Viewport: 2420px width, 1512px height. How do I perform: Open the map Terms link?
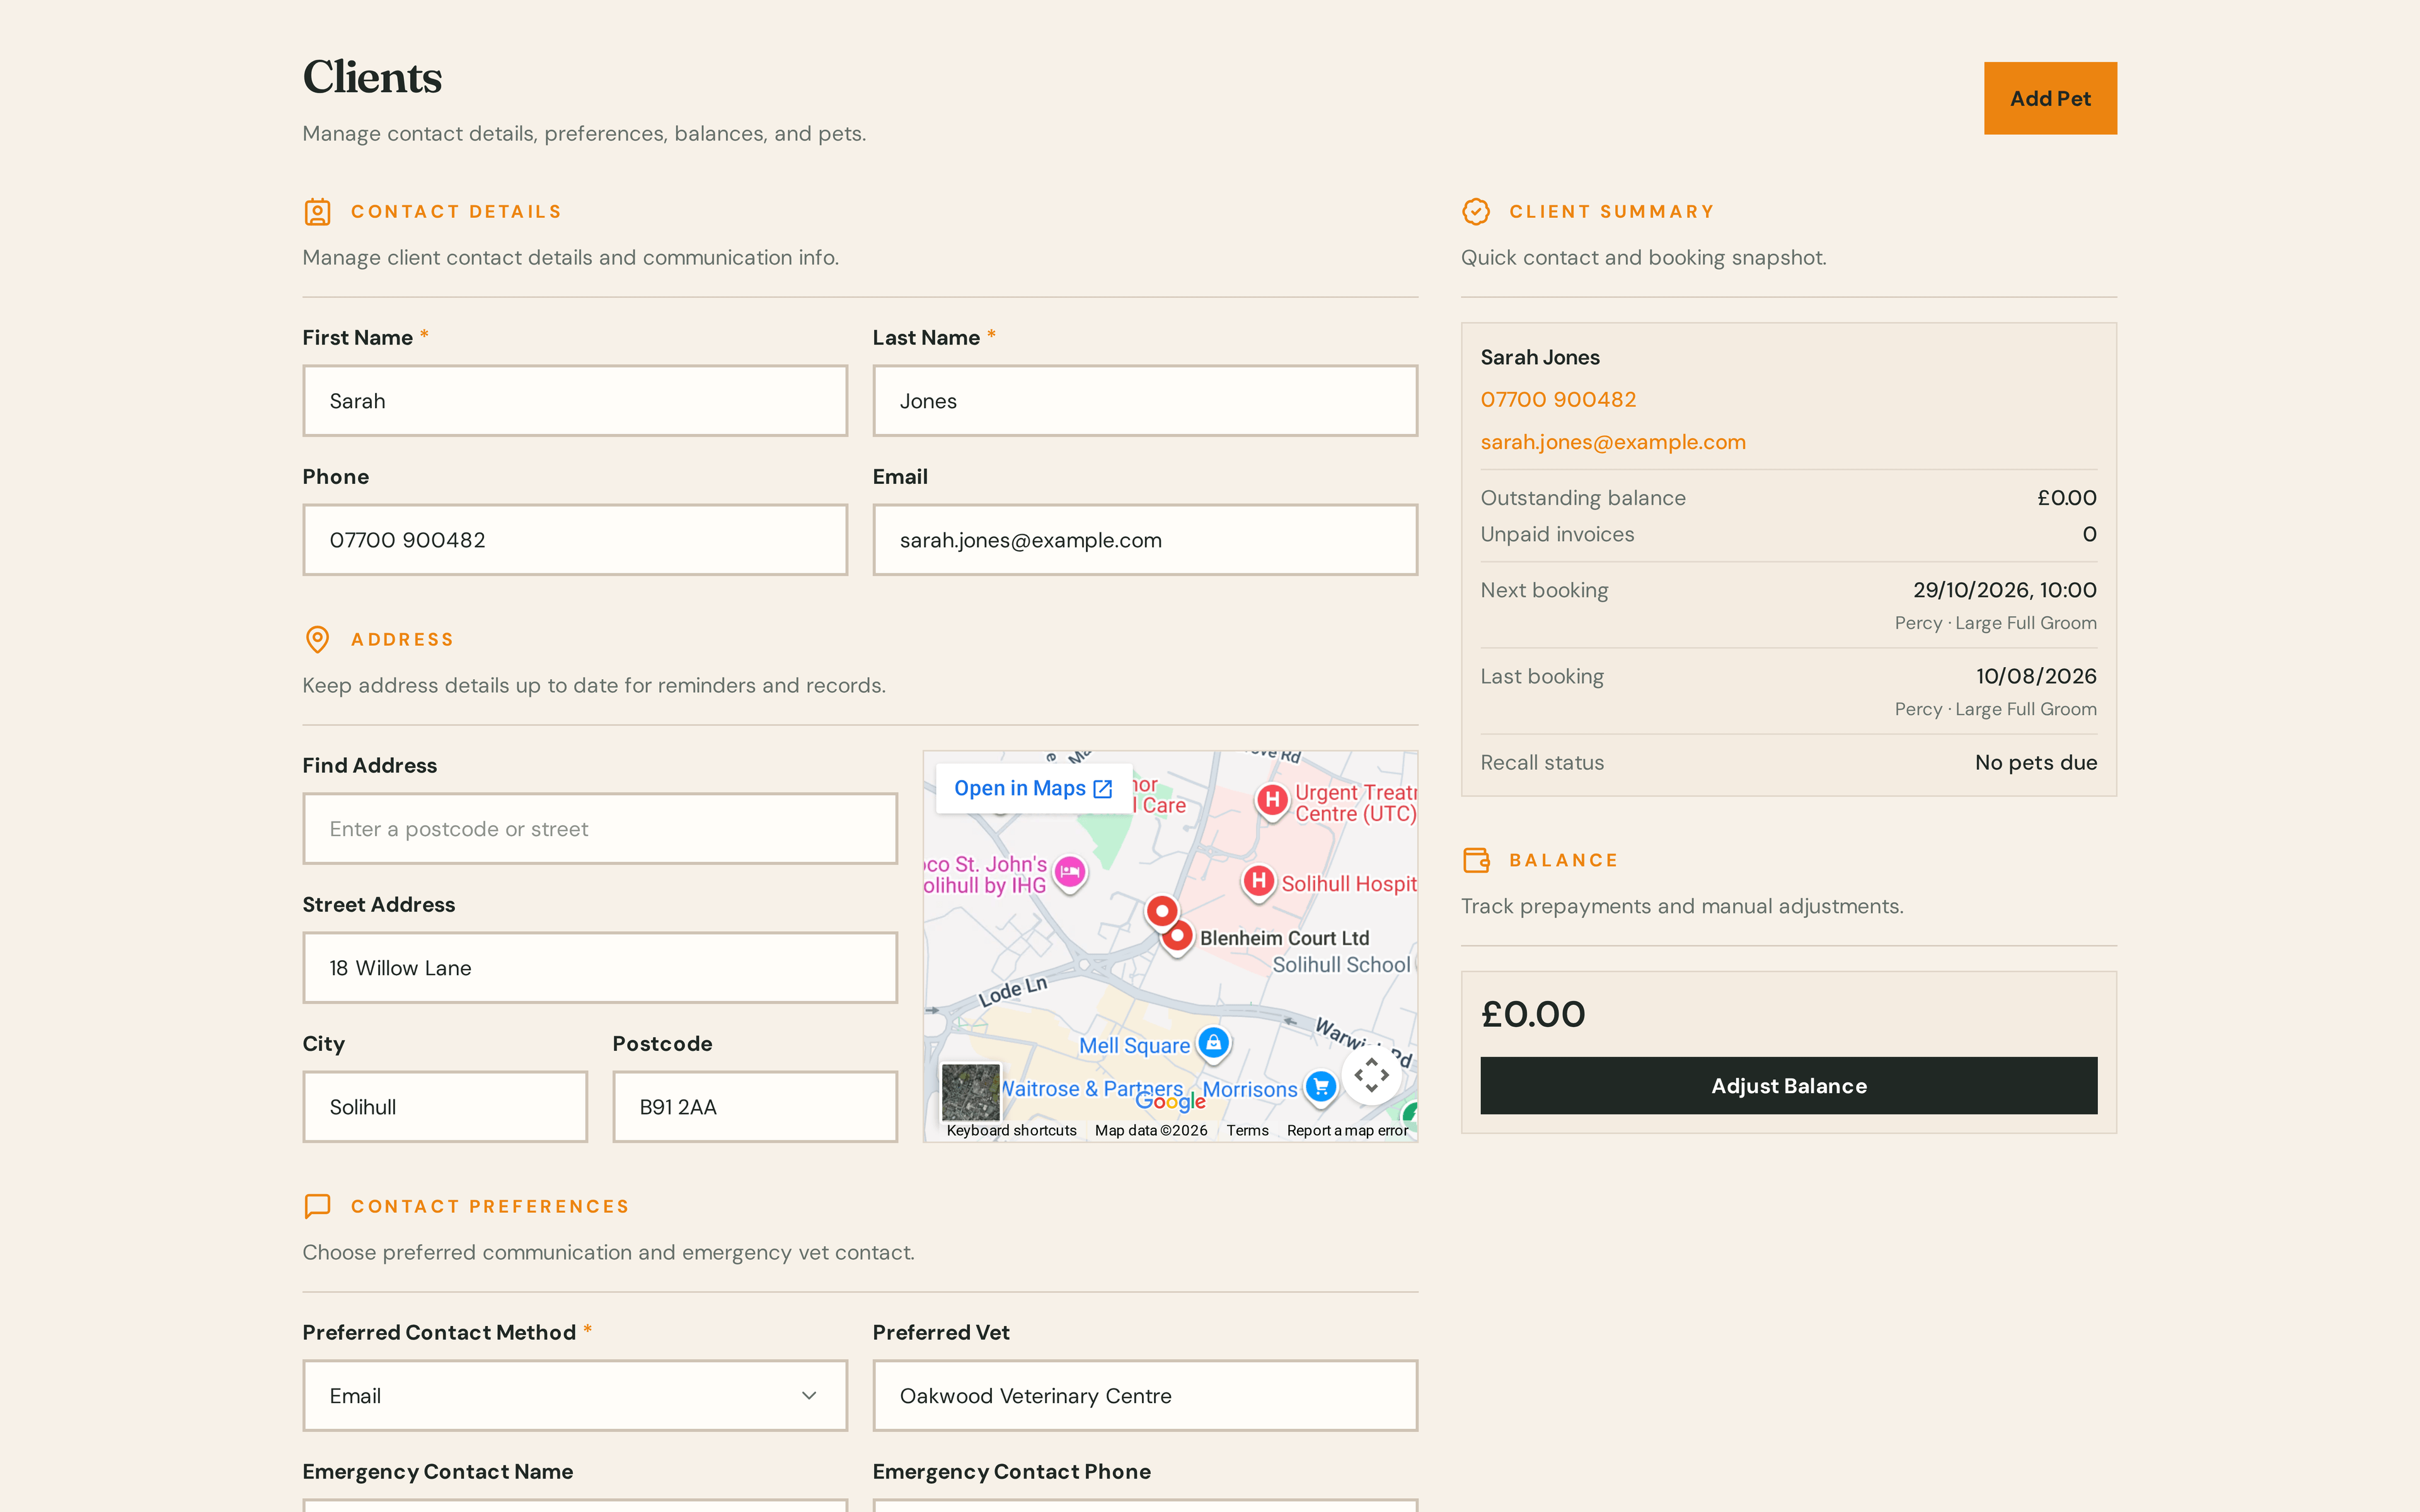1247,1130
